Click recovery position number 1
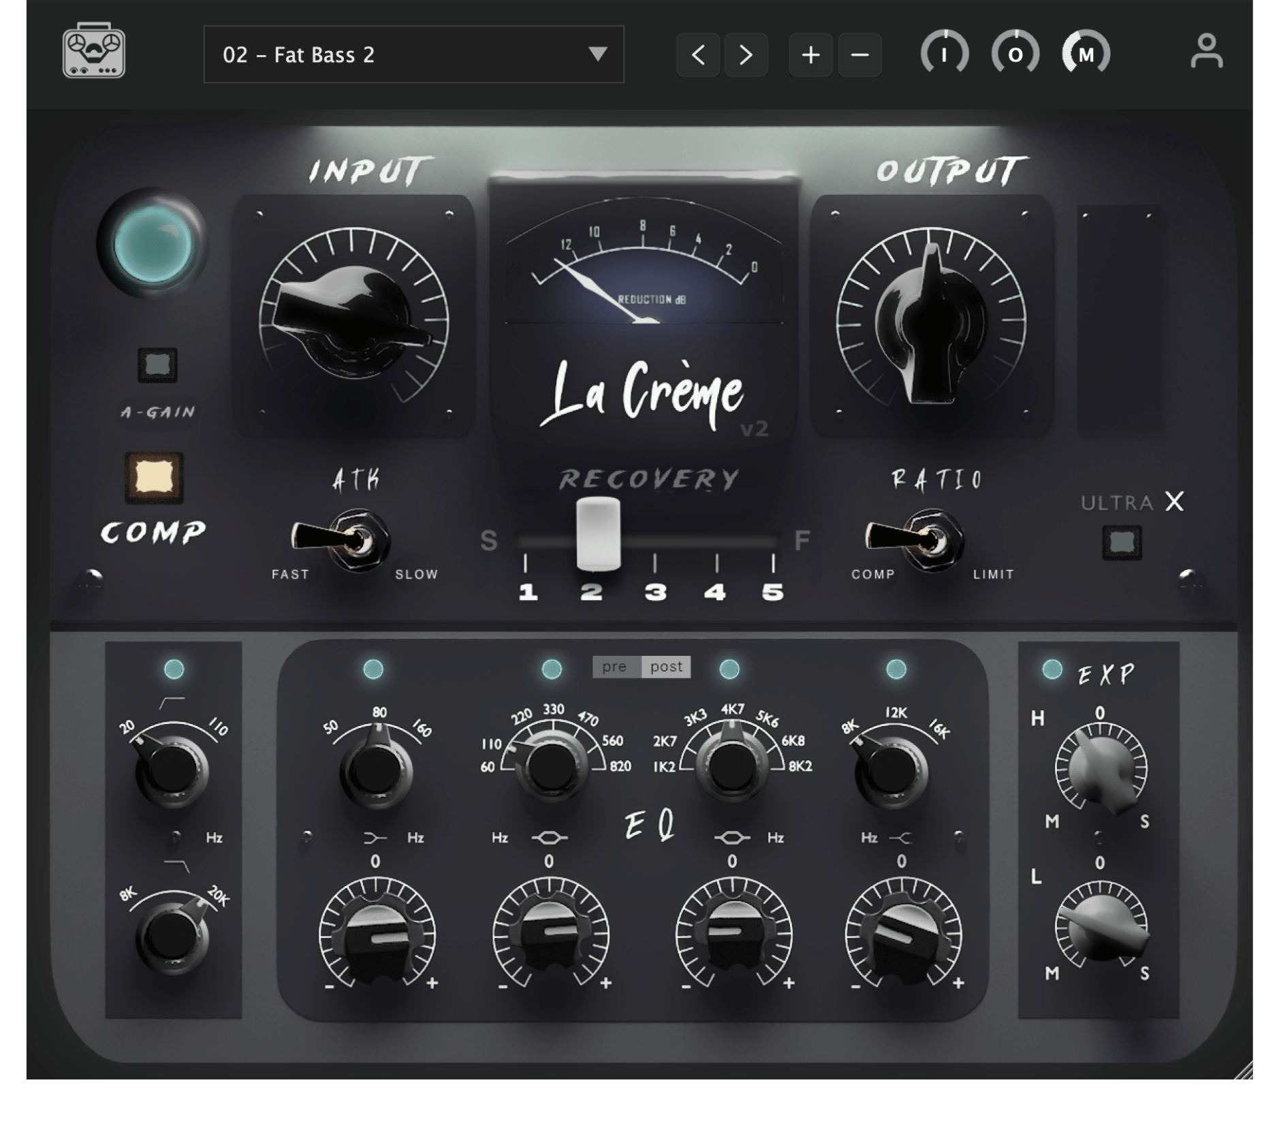Screen dimensions: 1279x1121 pyautogui.click(x=528, y=592)
